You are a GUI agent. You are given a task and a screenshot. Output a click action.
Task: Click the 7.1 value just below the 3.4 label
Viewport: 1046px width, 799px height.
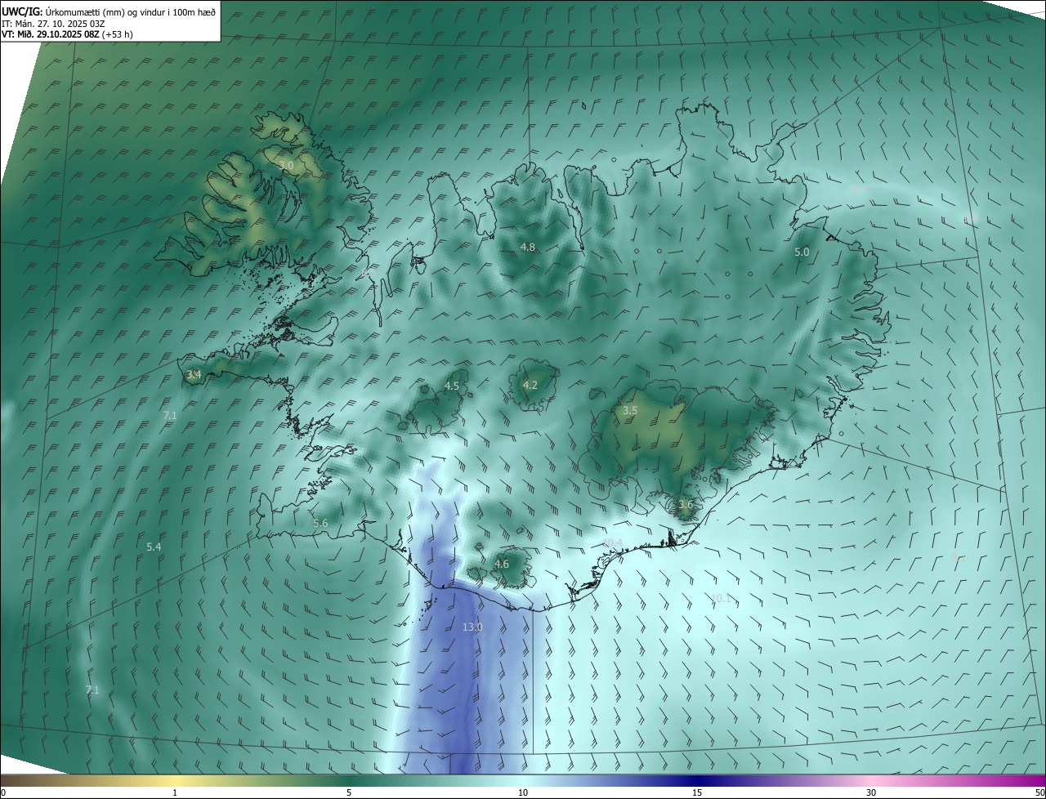[x=170, y=416]
